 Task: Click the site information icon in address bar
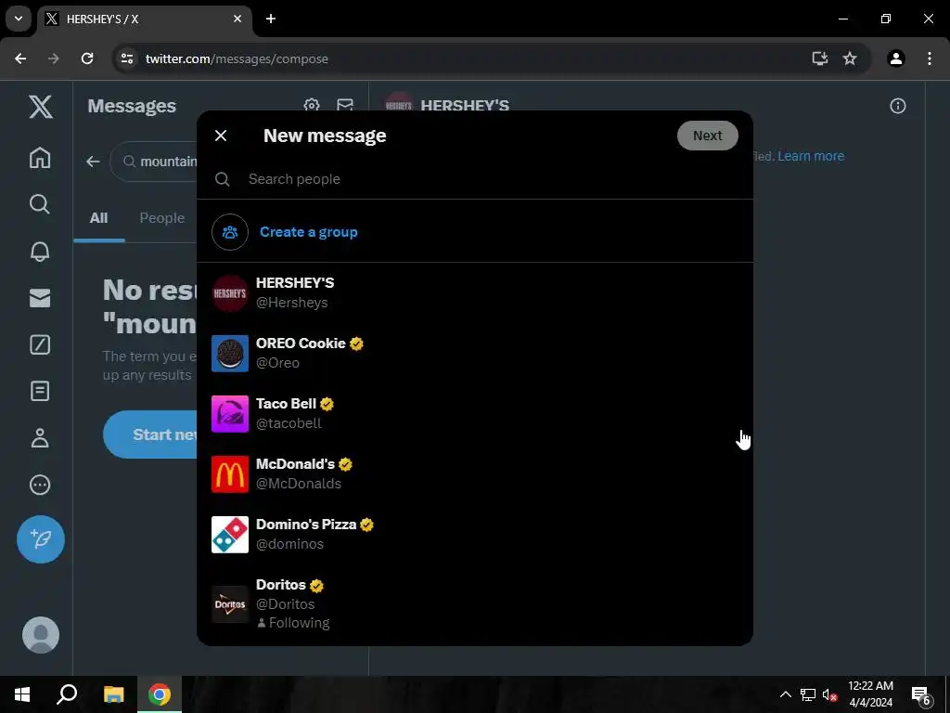(126, 58)
